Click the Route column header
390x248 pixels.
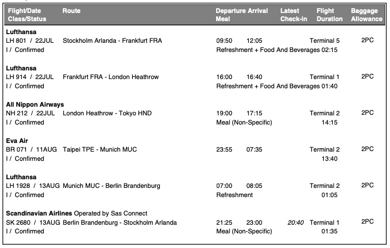tap(71, 11)
